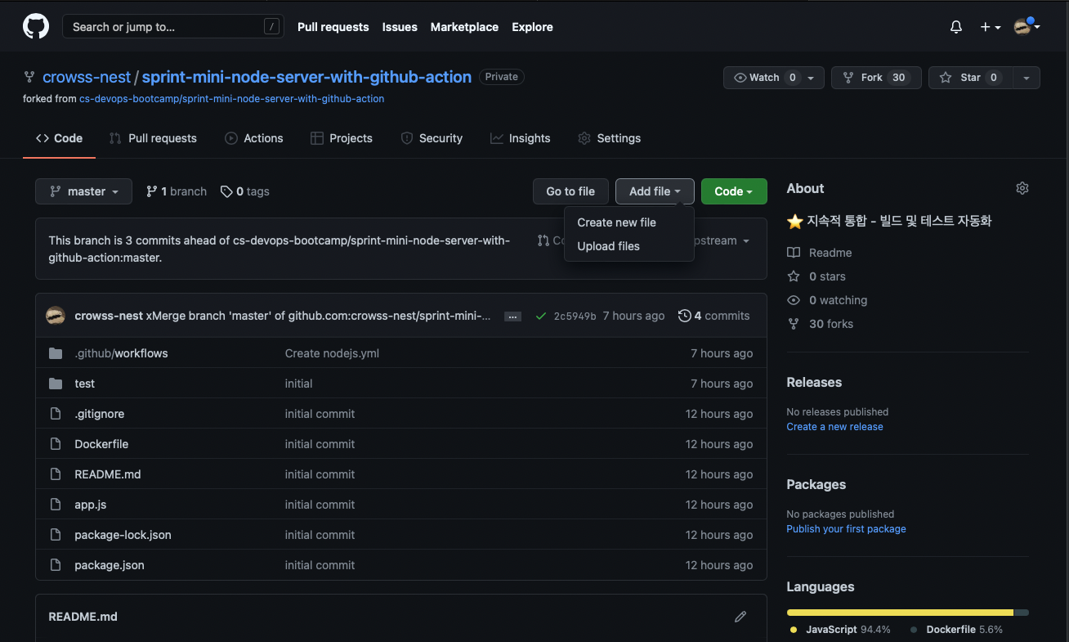Image resolution: width=1069 pixels, height=642 pixels.
Task: Expand commit message with ellipsis button
Action: click(x=513, y=317)
